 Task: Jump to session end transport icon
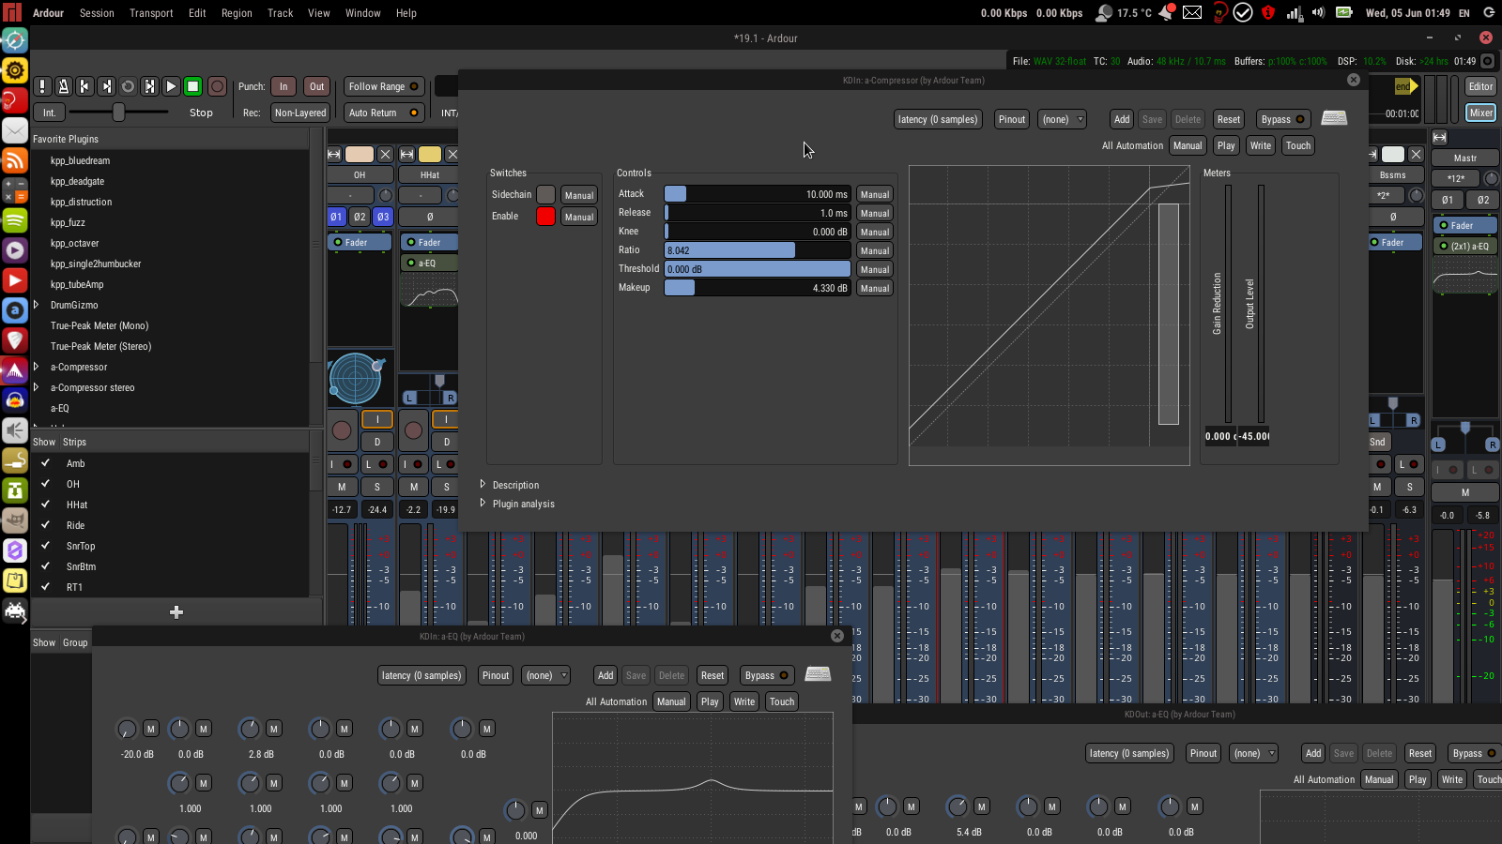tap(106, 86)
